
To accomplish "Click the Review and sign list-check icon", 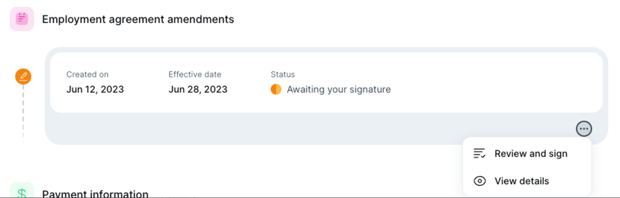I will pyautogui.click(x=479, y=154).
